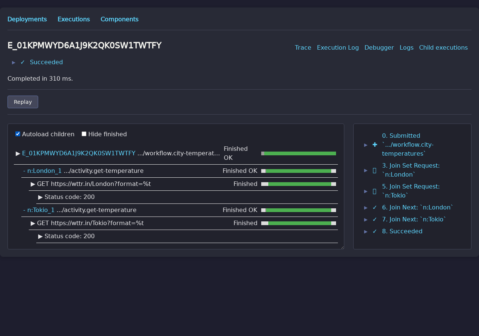Image resolution: width=479 pixels, height=336 pixels.
Task: Expand the 6. Join Next n:London arrow
Action: [366, 208]
